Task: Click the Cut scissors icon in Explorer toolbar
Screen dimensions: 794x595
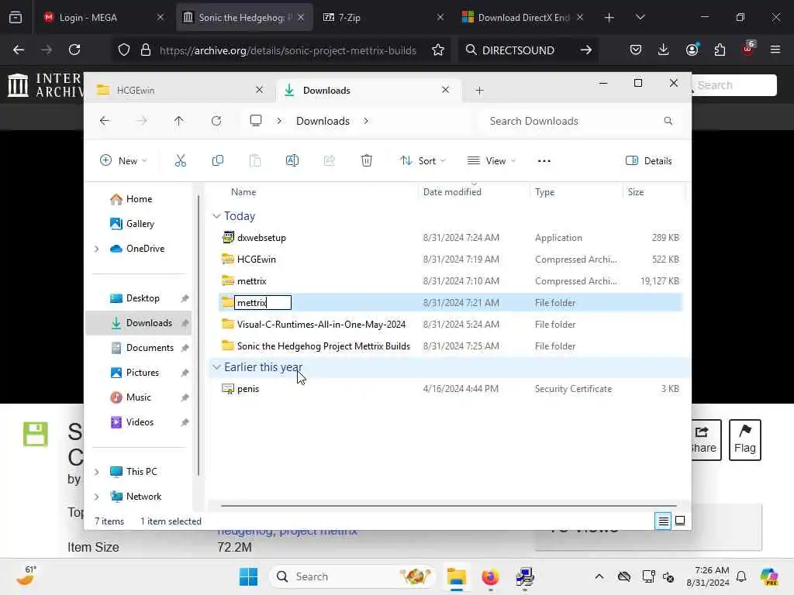Action: (180, 161)
